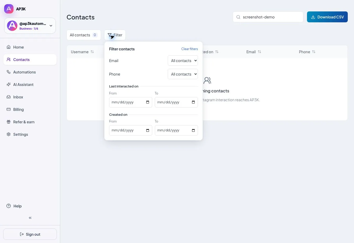Click the @ap3kautom account avatar
This screenshot has width=354, height=243.
point(12,26)
